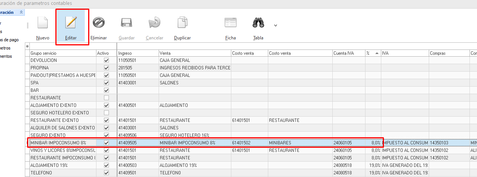Click the Cancelar undo arrow icon
The width and height of the screenshot is (477, 177).
(154, 22)
